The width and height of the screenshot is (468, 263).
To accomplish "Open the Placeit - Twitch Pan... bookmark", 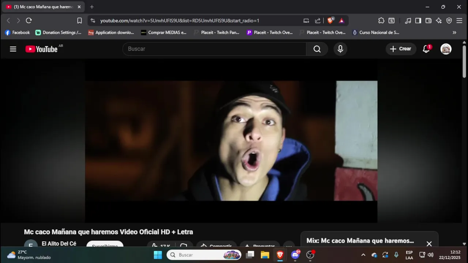I will tap(216, 33).
